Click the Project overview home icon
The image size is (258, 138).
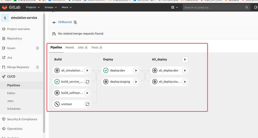coord(4,29)
